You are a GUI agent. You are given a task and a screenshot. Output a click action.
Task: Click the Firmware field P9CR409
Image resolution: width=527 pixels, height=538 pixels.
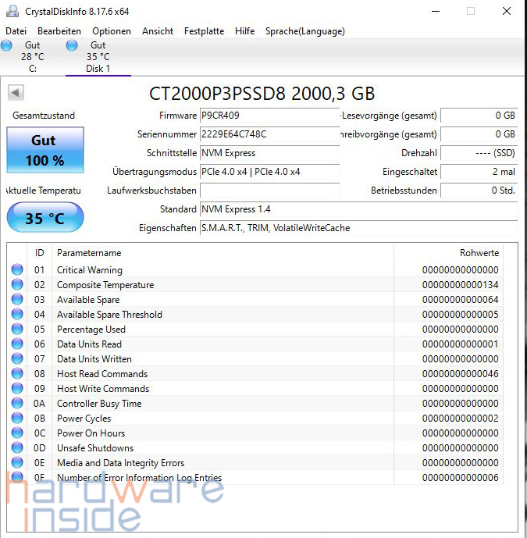[269, 116]
